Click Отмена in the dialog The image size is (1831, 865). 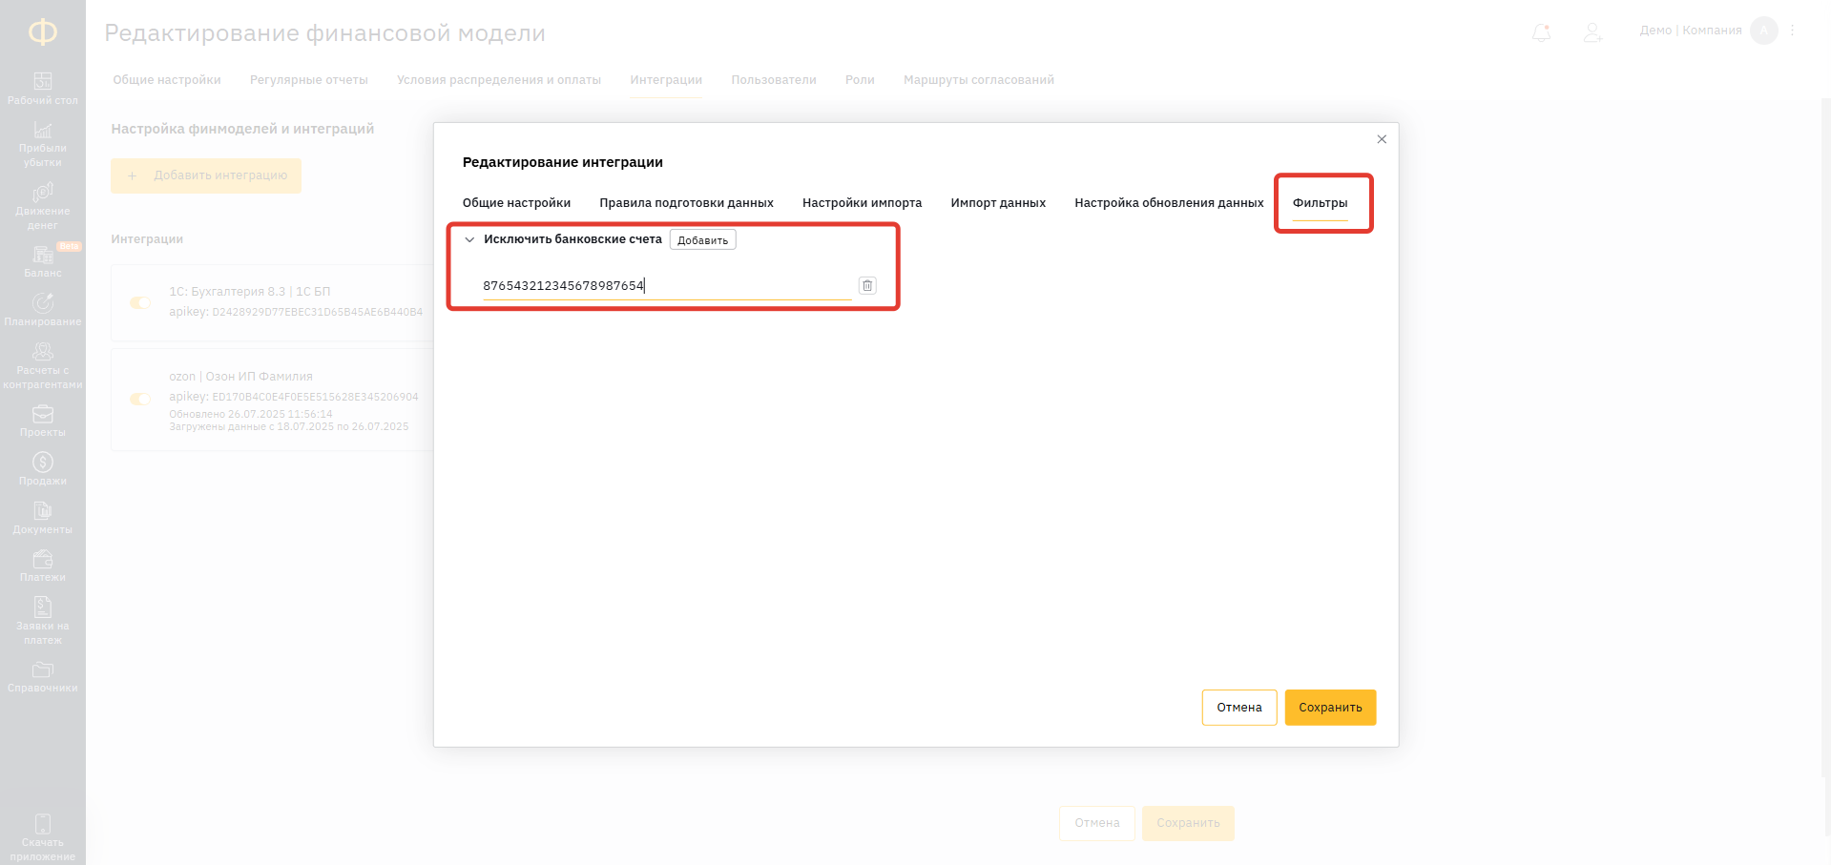coord(1239,708)
